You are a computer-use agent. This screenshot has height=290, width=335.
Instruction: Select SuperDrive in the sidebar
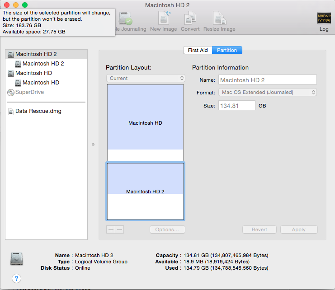coord(47,92)
